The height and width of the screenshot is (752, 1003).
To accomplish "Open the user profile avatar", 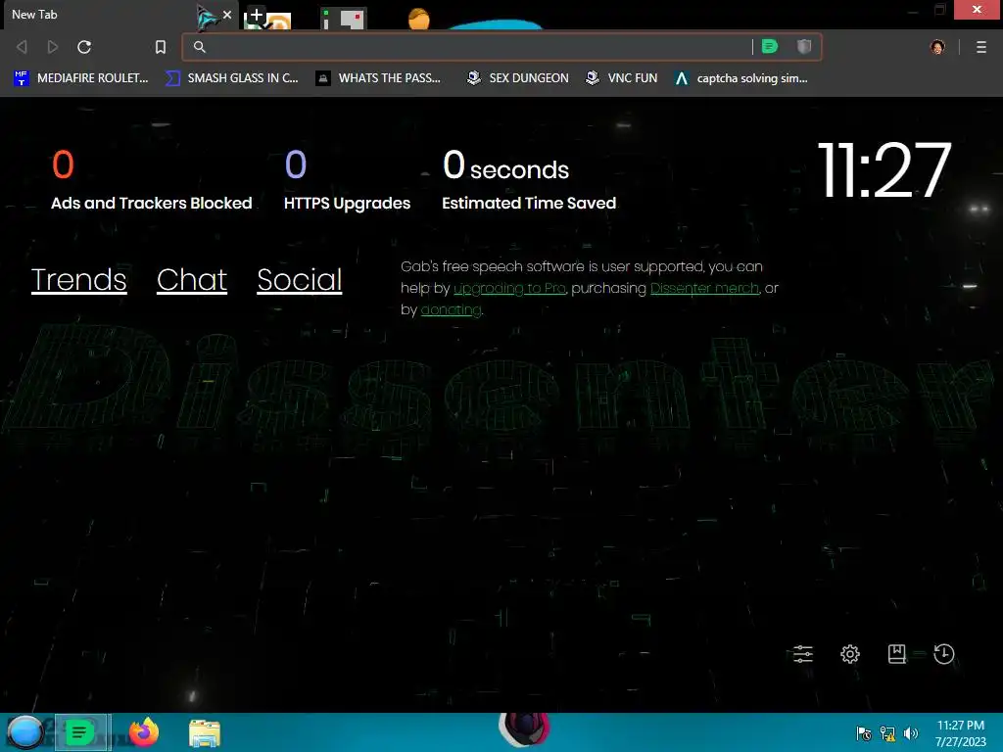I will 937,47.
